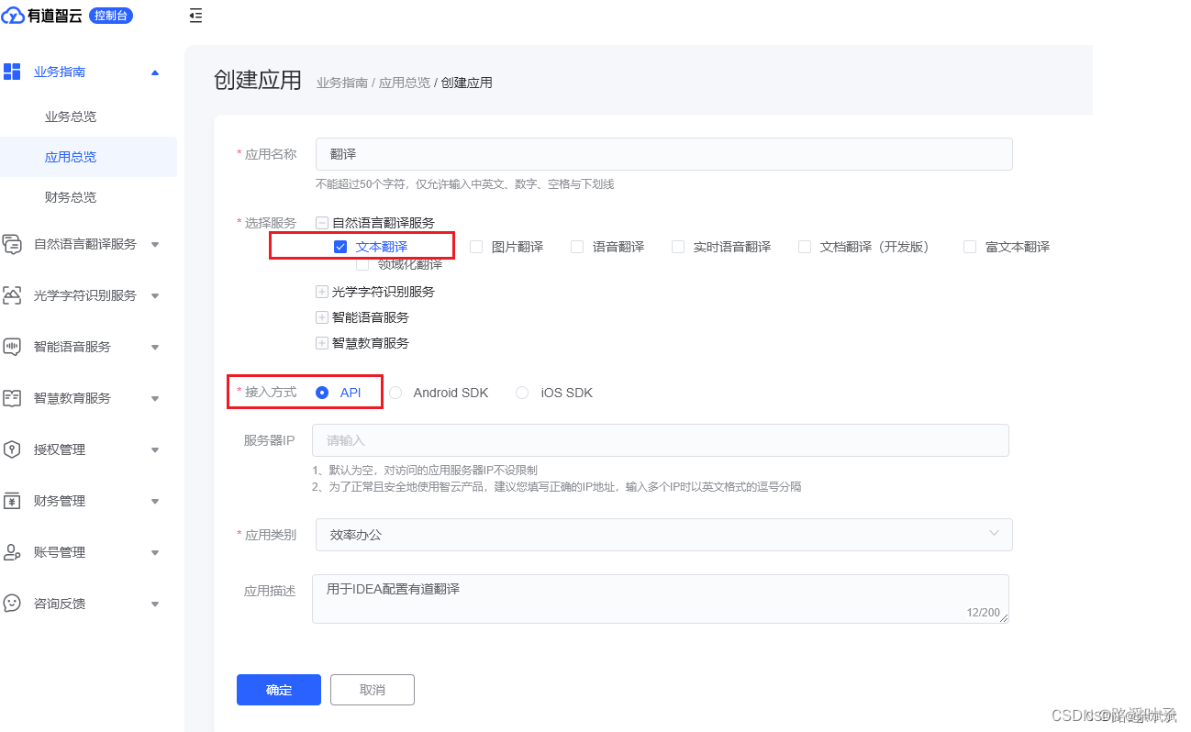Expand 咨询反馈 sidebar arrow
This screenshot has height=732, width=1191.
coord(155,604)
